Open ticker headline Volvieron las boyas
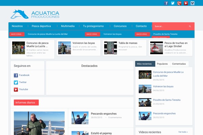The image size is (203, 135). coord(112,34)
